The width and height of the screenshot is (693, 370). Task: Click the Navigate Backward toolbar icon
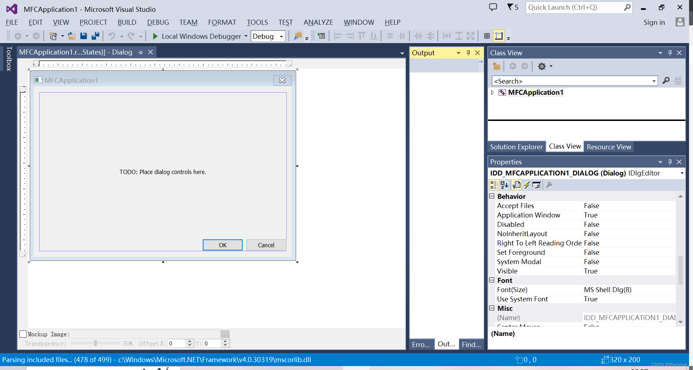pos(18,36)
